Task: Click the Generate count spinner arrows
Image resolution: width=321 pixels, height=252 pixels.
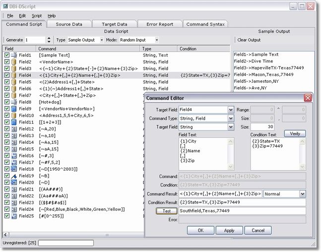Action: tap(49, 40)
